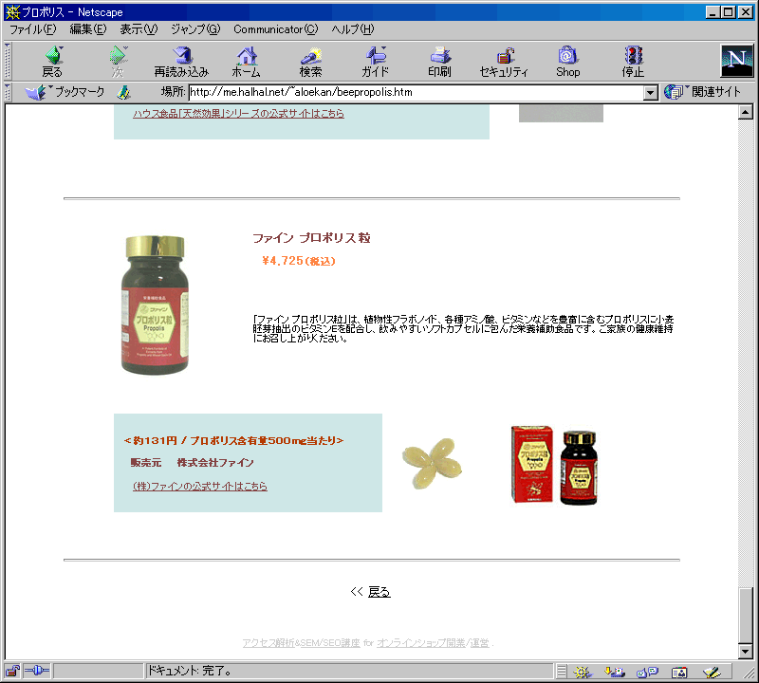Click the 次 forward toolbar button
Viewport: 759px width, 683px height.
118,62
